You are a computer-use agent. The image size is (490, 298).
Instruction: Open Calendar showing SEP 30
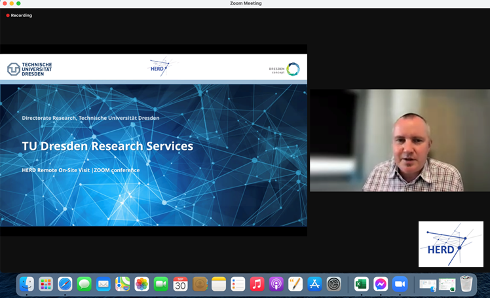tap(180, 284)
